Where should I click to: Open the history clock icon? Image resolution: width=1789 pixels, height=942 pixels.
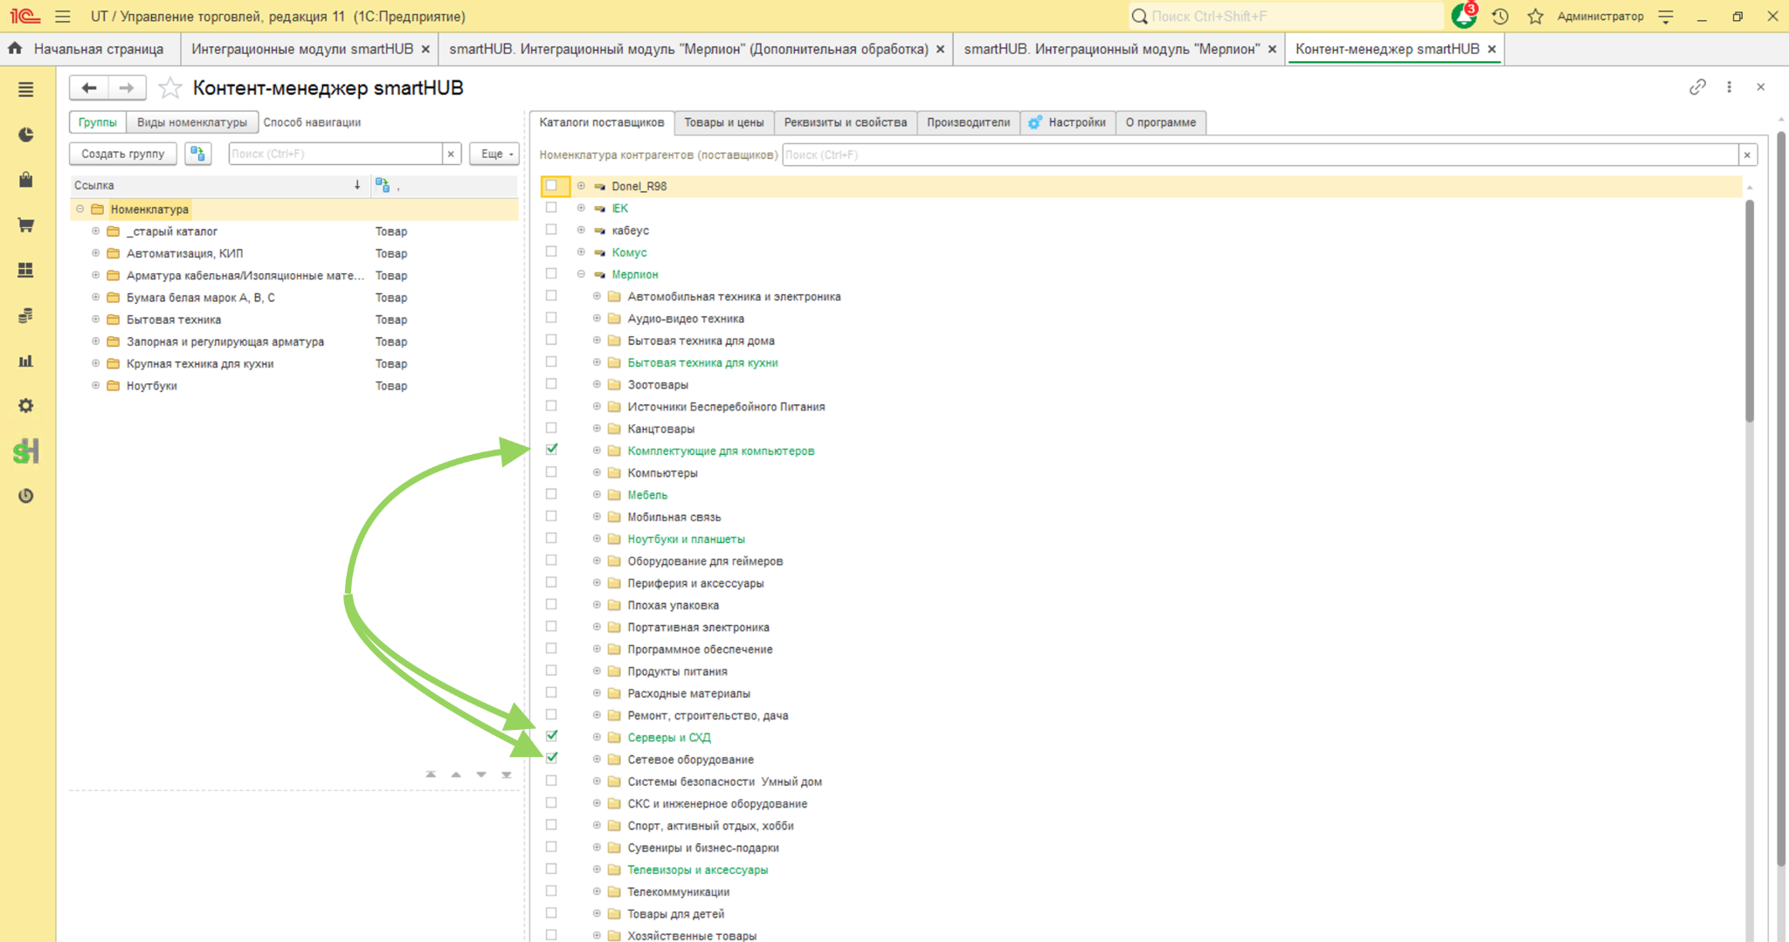pyautogui.click(x=1500, y=17)
